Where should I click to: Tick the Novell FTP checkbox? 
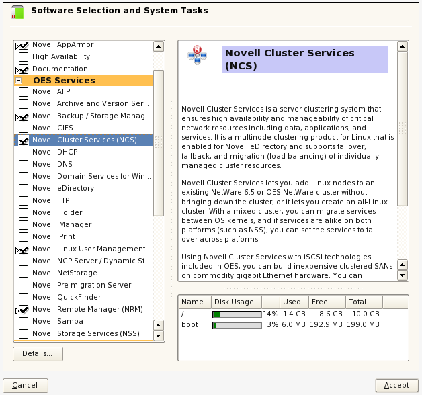(24, 201)
